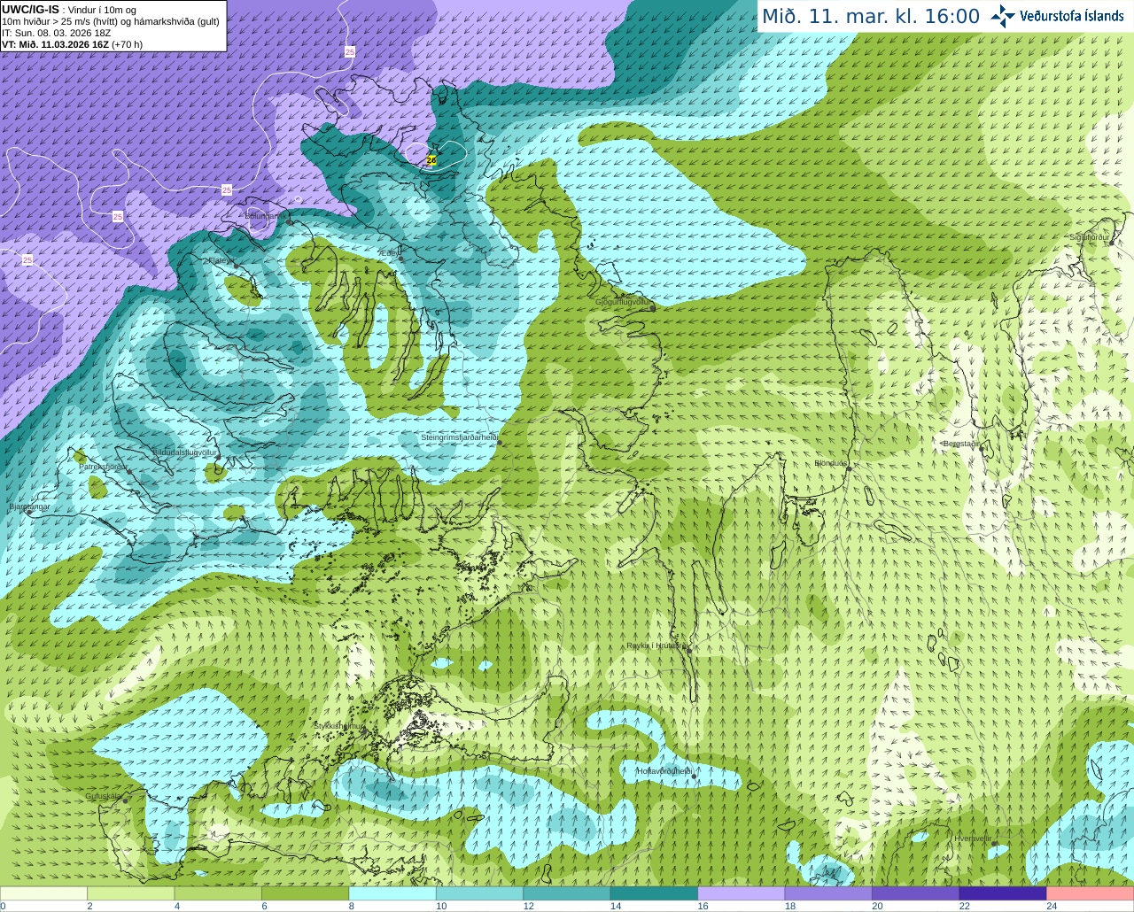The image size is (1134, 912).
Task: Select the Flateyri station label
Action: coord(221,260)
